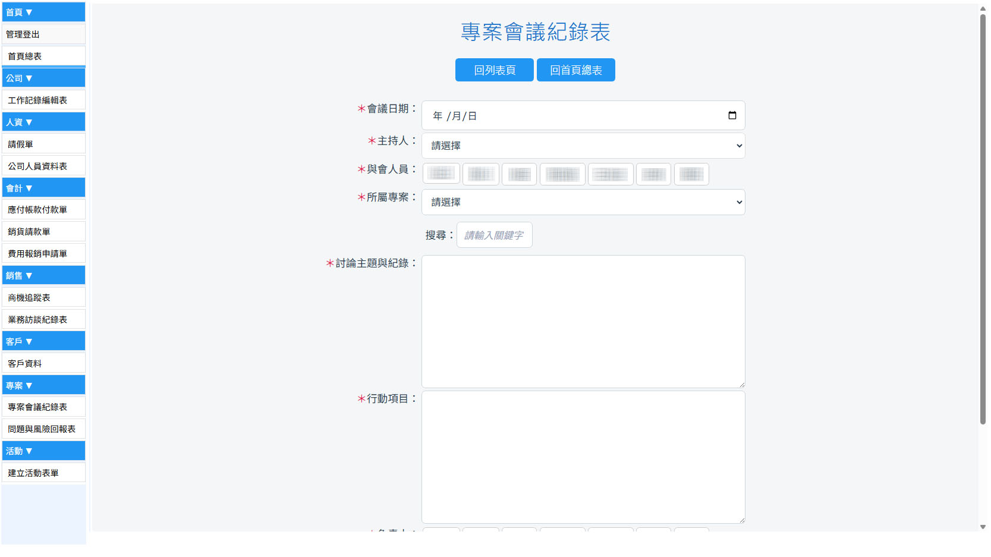991x557 pixels.
Task: Go to 應付帳款付款單
Action: tap(43, 209)
